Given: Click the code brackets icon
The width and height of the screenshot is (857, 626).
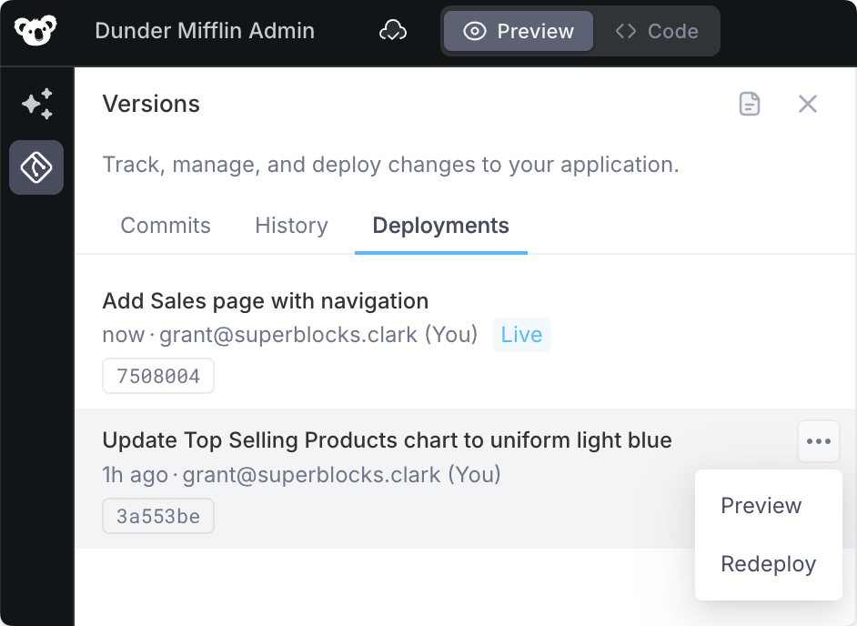Looking at the screenshot, I should [x=625, y=31].
